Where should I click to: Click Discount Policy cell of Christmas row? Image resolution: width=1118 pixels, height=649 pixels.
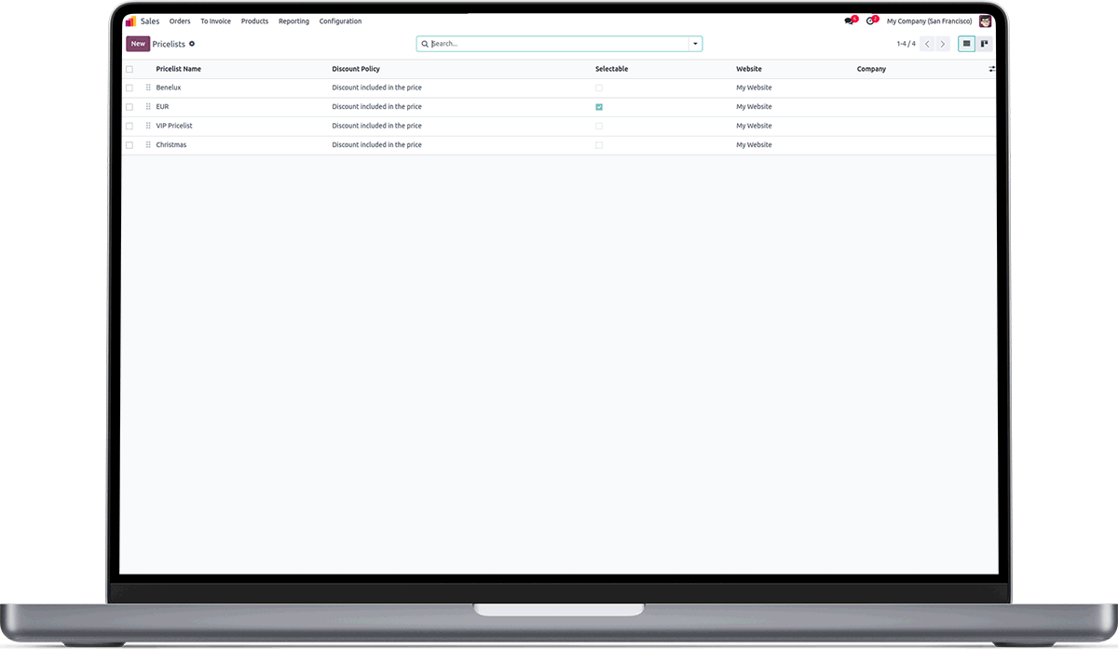pos(376,145)
